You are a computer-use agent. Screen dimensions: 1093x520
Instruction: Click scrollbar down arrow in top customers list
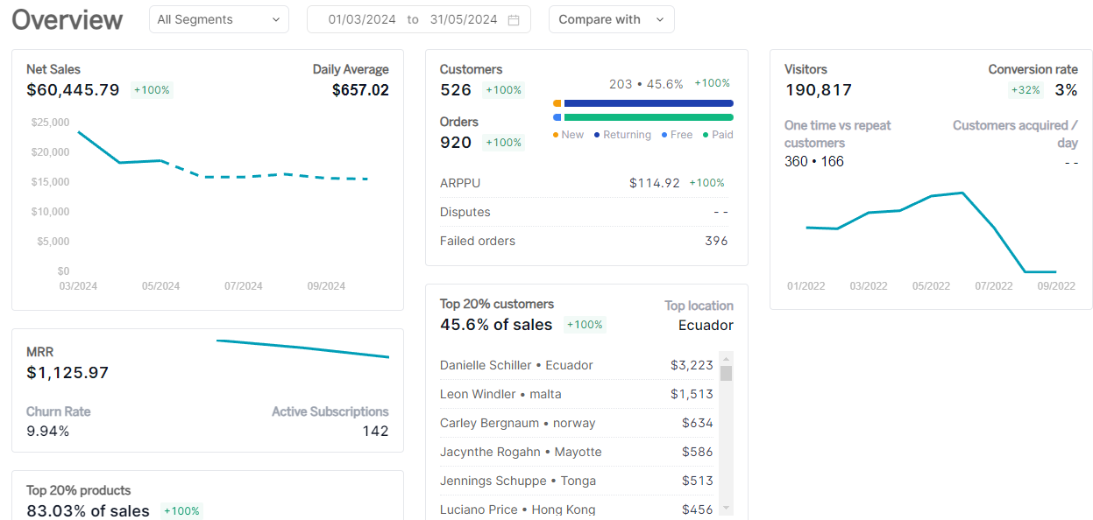click(x=726, y=508)
